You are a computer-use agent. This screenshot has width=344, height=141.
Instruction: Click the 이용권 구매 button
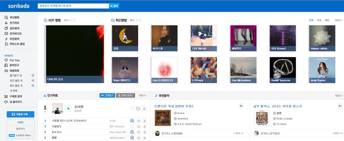pos(20,114)
